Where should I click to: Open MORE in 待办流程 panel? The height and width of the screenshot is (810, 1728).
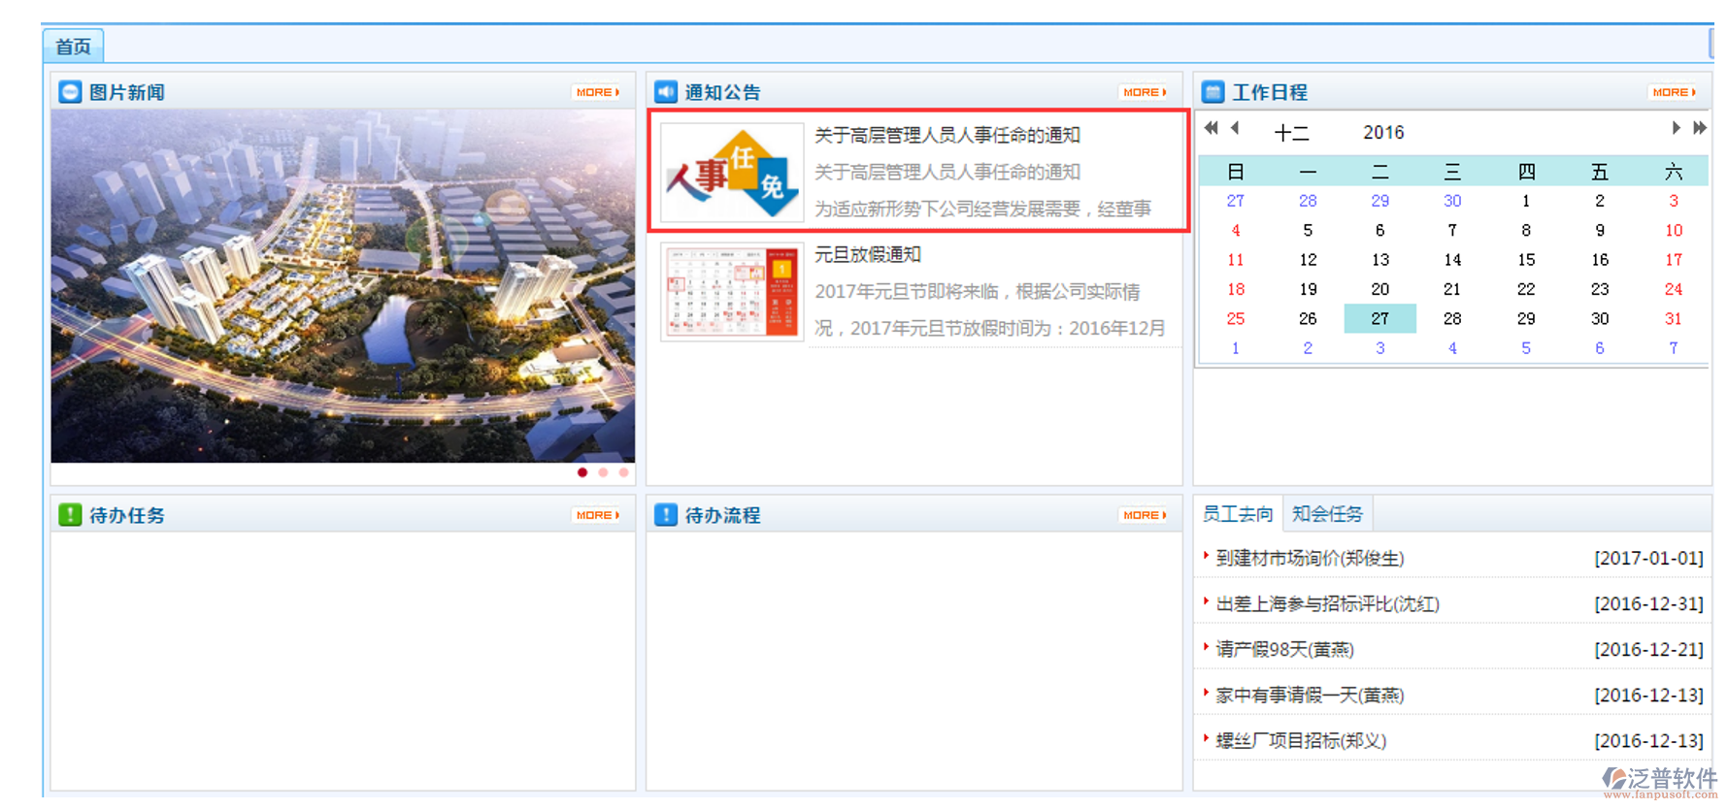1145,515
